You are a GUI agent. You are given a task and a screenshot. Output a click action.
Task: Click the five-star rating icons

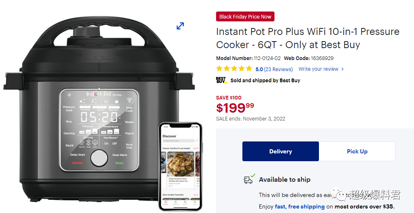(234, 69)
